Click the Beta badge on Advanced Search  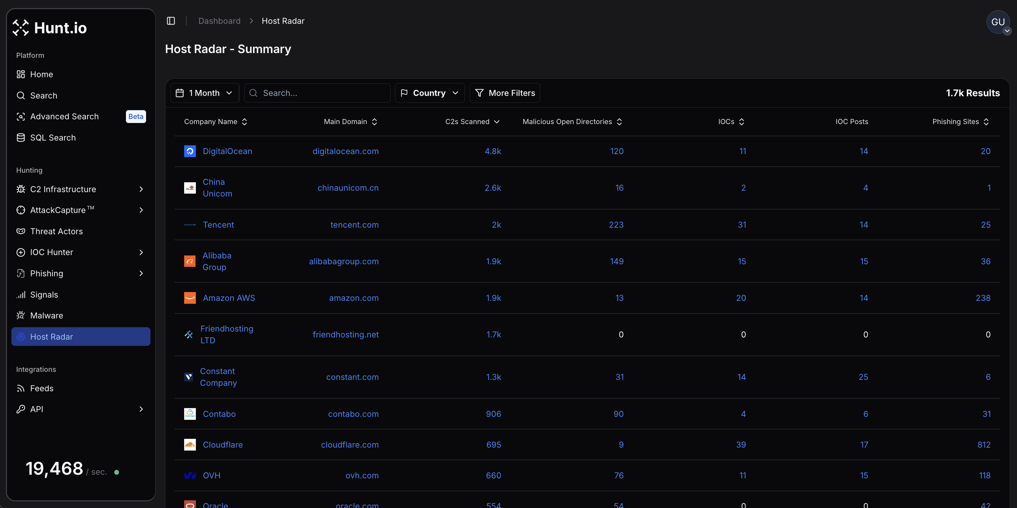tap(136, 116)
